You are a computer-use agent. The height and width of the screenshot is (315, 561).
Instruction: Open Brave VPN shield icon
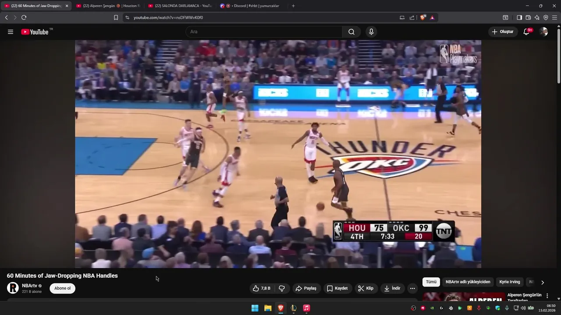(546, 17)
